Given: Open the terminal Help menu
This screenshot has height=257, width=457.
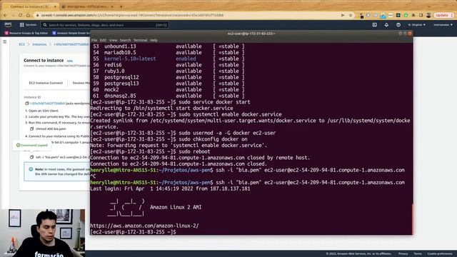Looking at the screenshot, I should [154, 40].
